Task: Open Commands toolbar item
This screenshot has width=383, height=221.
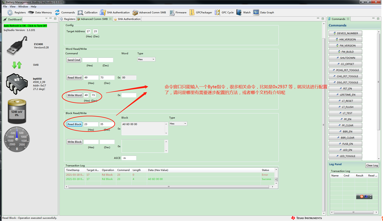Action: pyautogui.click(x=65, y=12)
